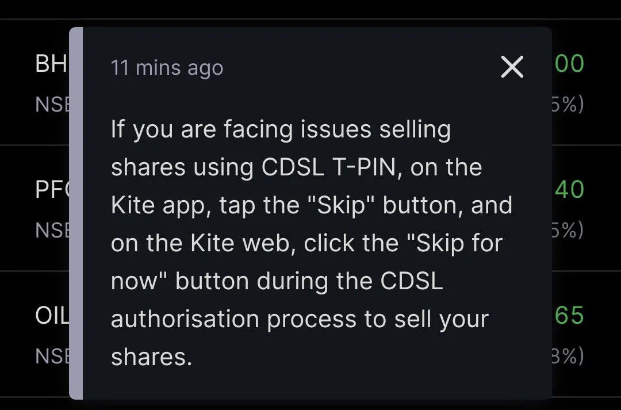This screenshot has height=410, width=621.
Task: Click the percentage change in BH row
Action: tap(568, 104)
